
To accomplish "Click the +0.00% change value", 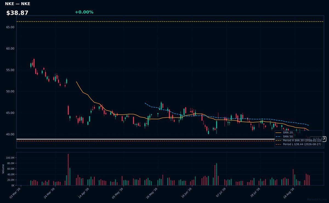I will [x=84, y=12].
